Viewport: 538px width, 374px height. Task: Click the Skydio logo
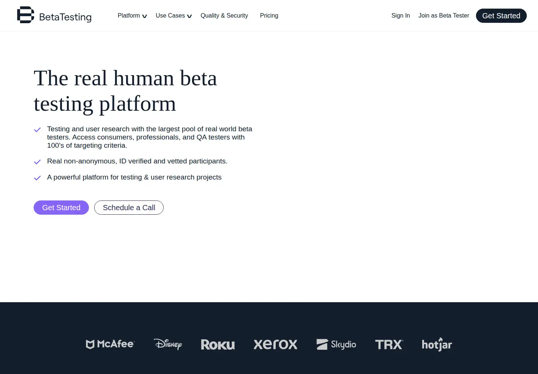pos(336,344)
